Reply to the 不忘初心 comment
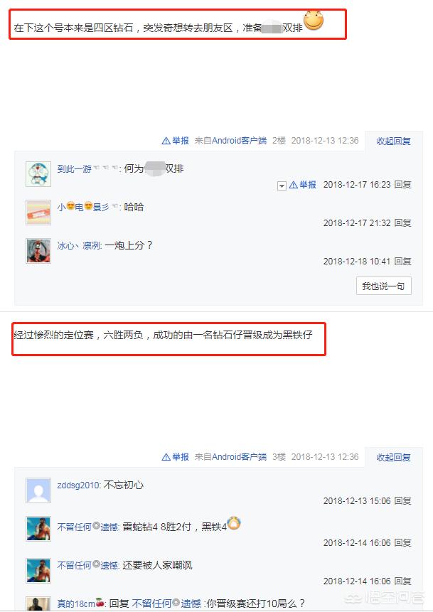The width and height of the screenshot is (433, 612). [x=402, y=501]
